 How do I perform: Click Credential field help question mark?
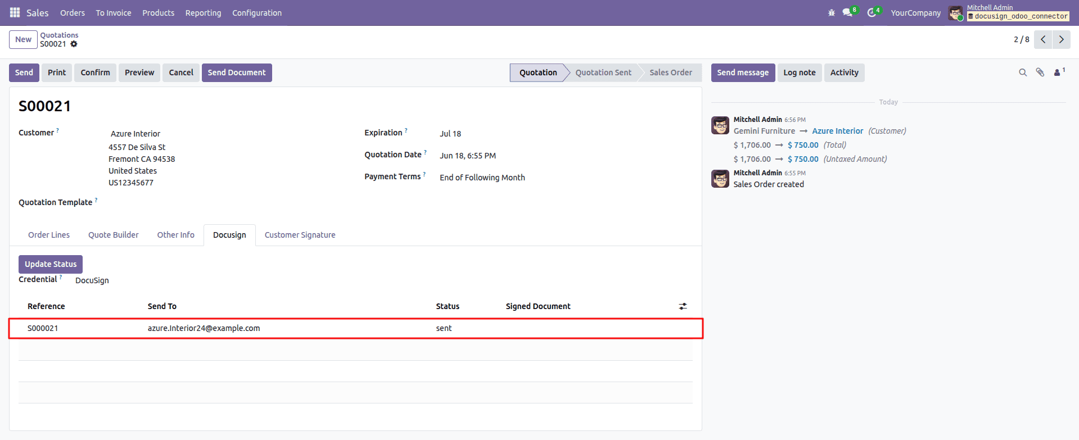click(61, 277)
